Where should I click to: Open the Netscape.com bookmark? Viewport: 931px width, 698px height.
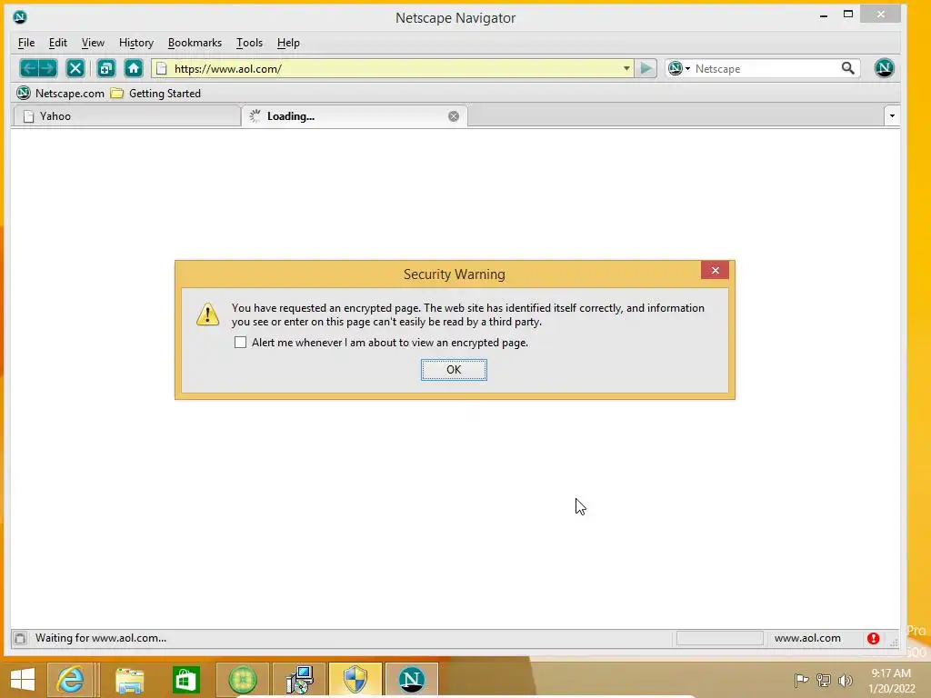click(x=61, y=94)
